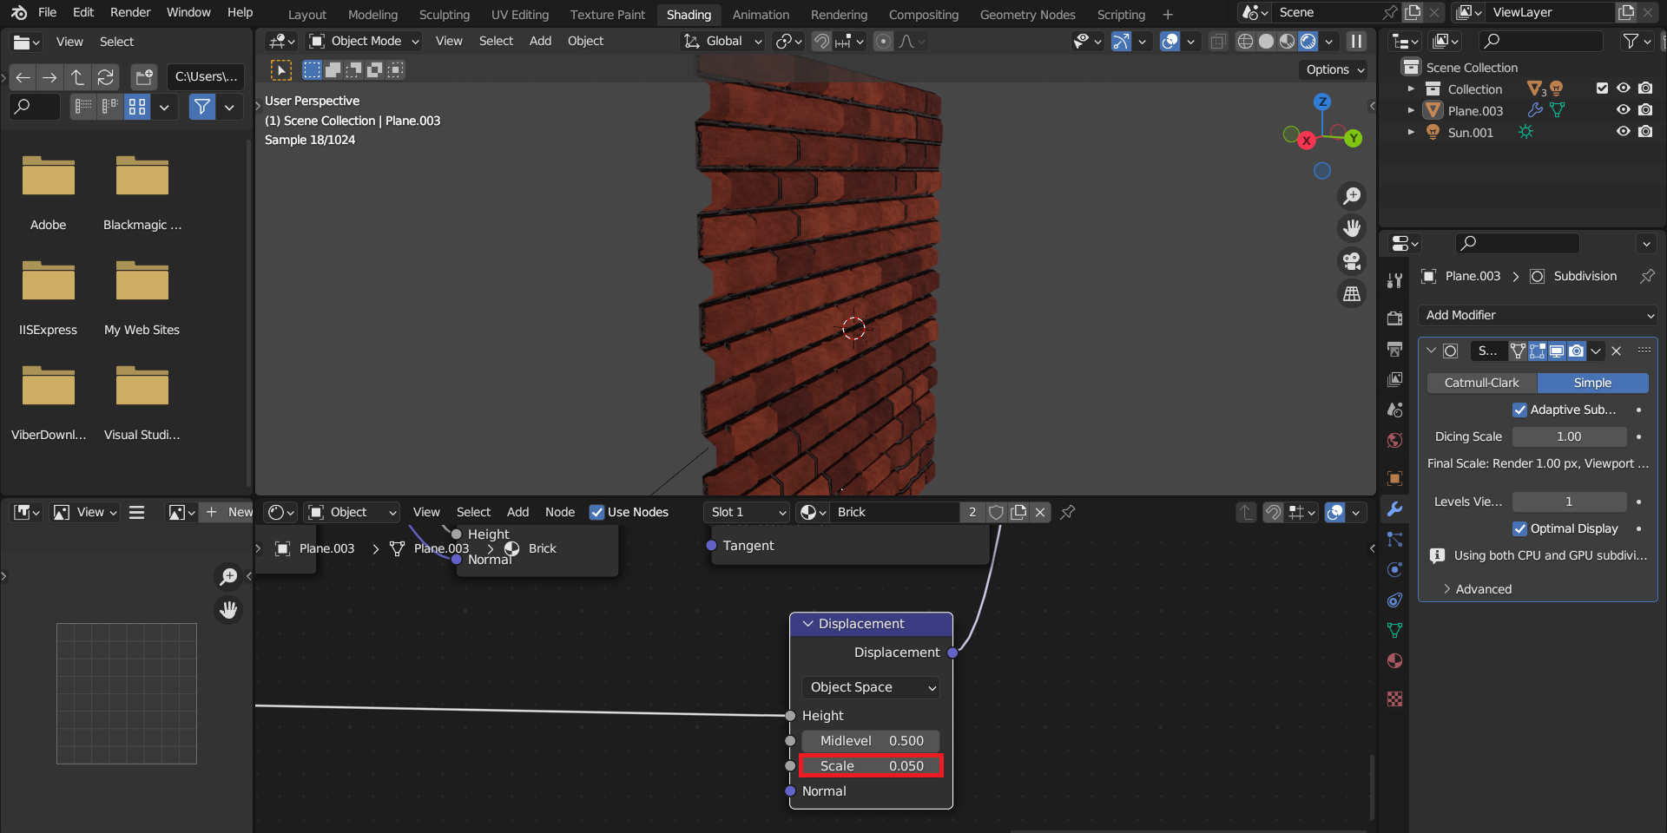The width and height of the screenshot is (1667, 833).
Task: Click the zoom magnifier icon in 3D viewport
Action: click(x=1352, y=196)
